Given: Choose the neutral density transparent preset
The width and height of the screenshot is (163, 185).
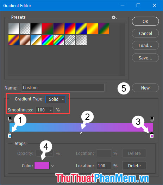Looking at the screenshot, I should click(x=81, y=40).
